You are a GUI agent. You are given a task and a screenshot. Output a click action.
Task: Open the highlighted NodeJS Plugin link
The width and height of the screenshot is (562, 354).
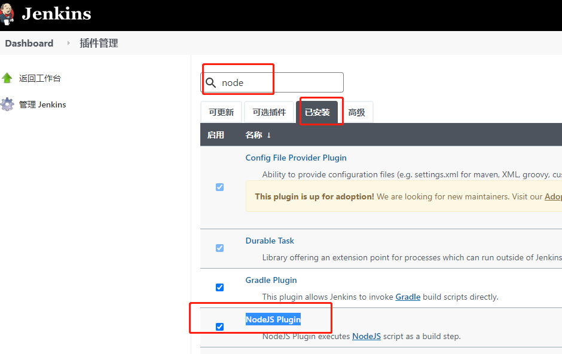point(273,319)
